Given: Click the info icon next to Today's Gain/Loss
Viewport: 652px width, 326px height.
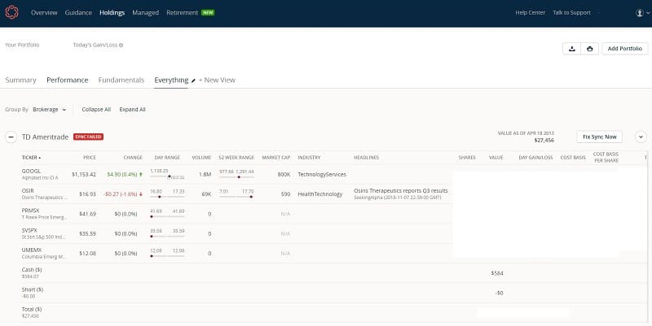Looking at the screenshot, I should pos(121,46).
